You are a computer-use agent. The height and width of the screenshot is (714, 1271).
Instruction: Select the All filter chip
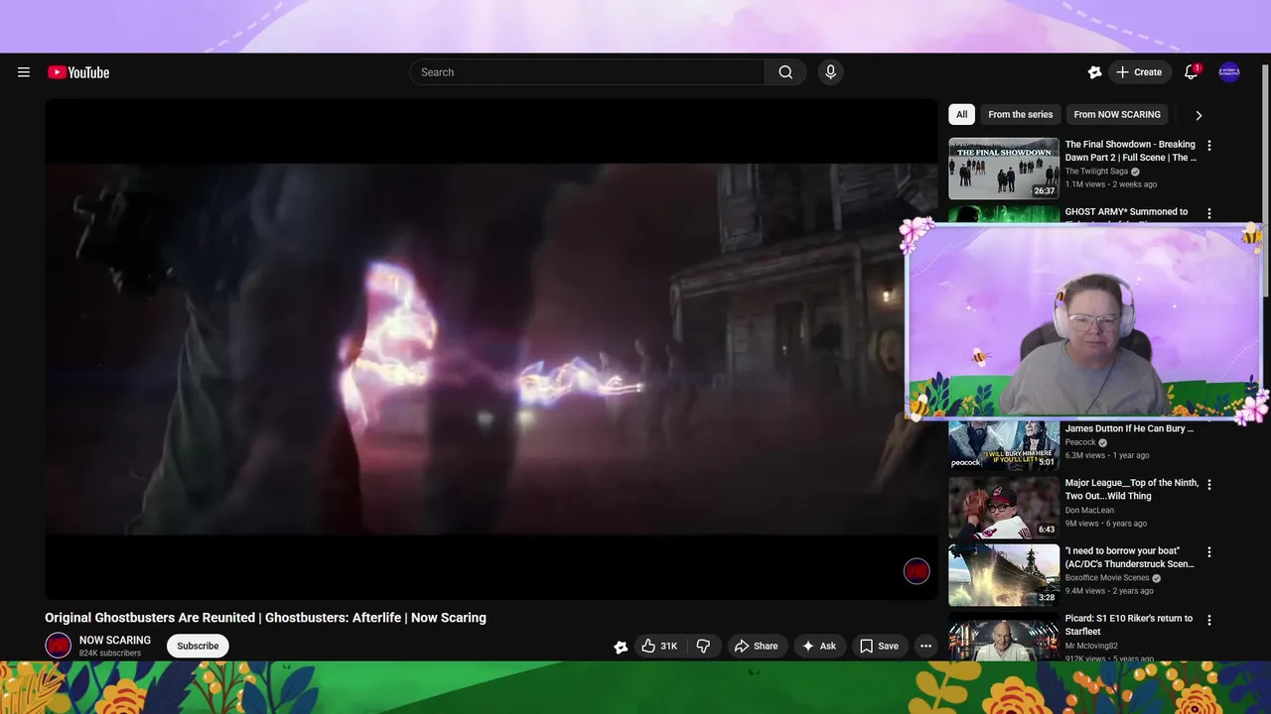(x=961, y=114)
